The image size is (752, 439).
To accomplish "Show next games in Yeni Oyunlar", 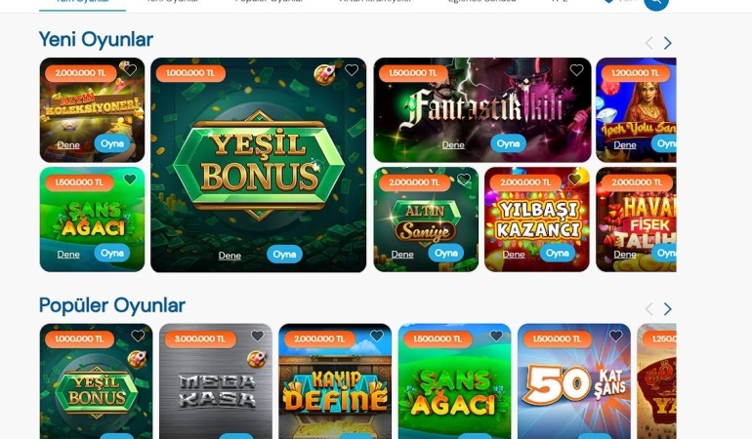I will pos(668,43).
